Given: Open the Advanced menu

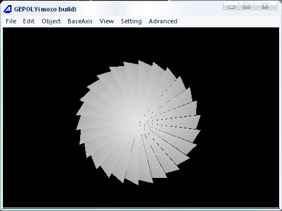Looking at the screenshot, I should click(163, 21).
